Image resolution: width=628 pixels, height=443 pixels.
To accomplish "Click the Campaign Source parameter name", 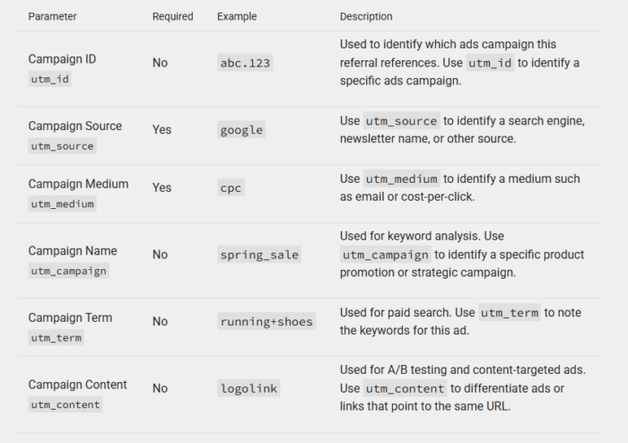I will [74, 126].
